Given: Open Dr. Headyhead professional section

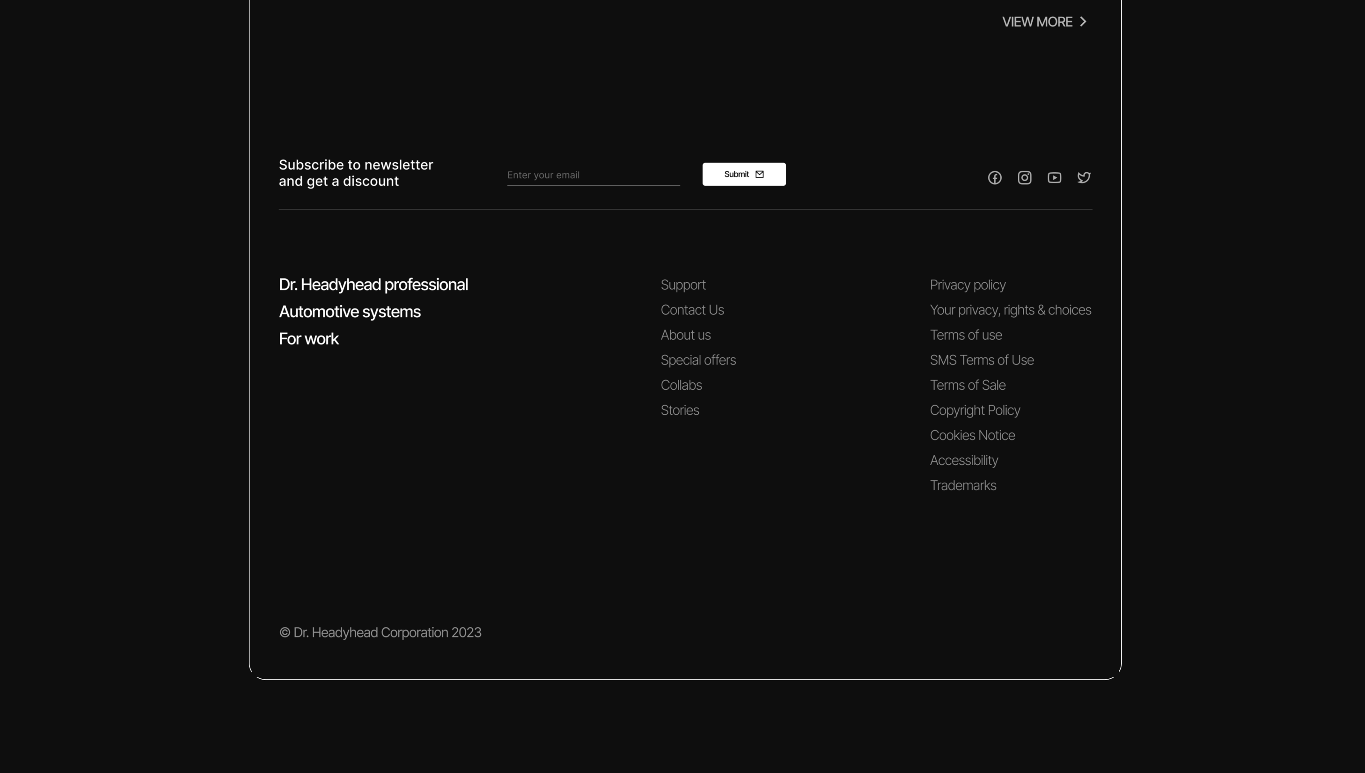Looking at the screenshot, I should (x=373, y=284).
